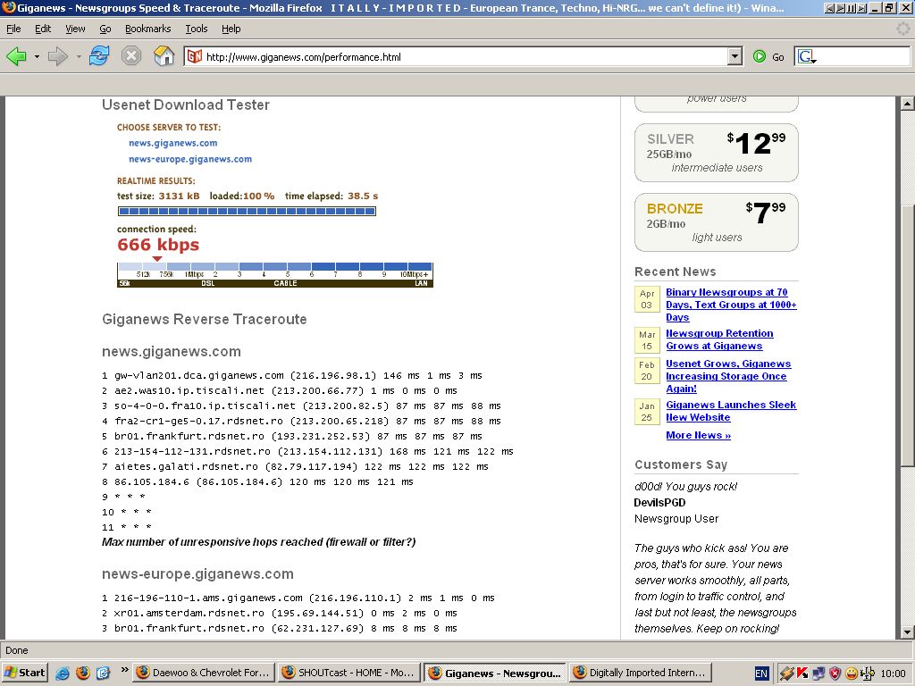The image size is (915, 686).
Task: Open the Tools menu
Action: [x=197, y=29]
